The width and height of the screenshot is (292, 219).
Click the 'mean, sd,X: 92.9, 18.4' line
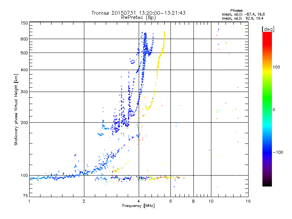pyautogui.click(x=243, y=18)
